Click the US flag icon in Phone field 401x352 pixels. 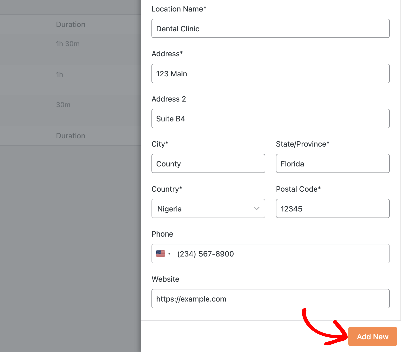tap(160, 254)
